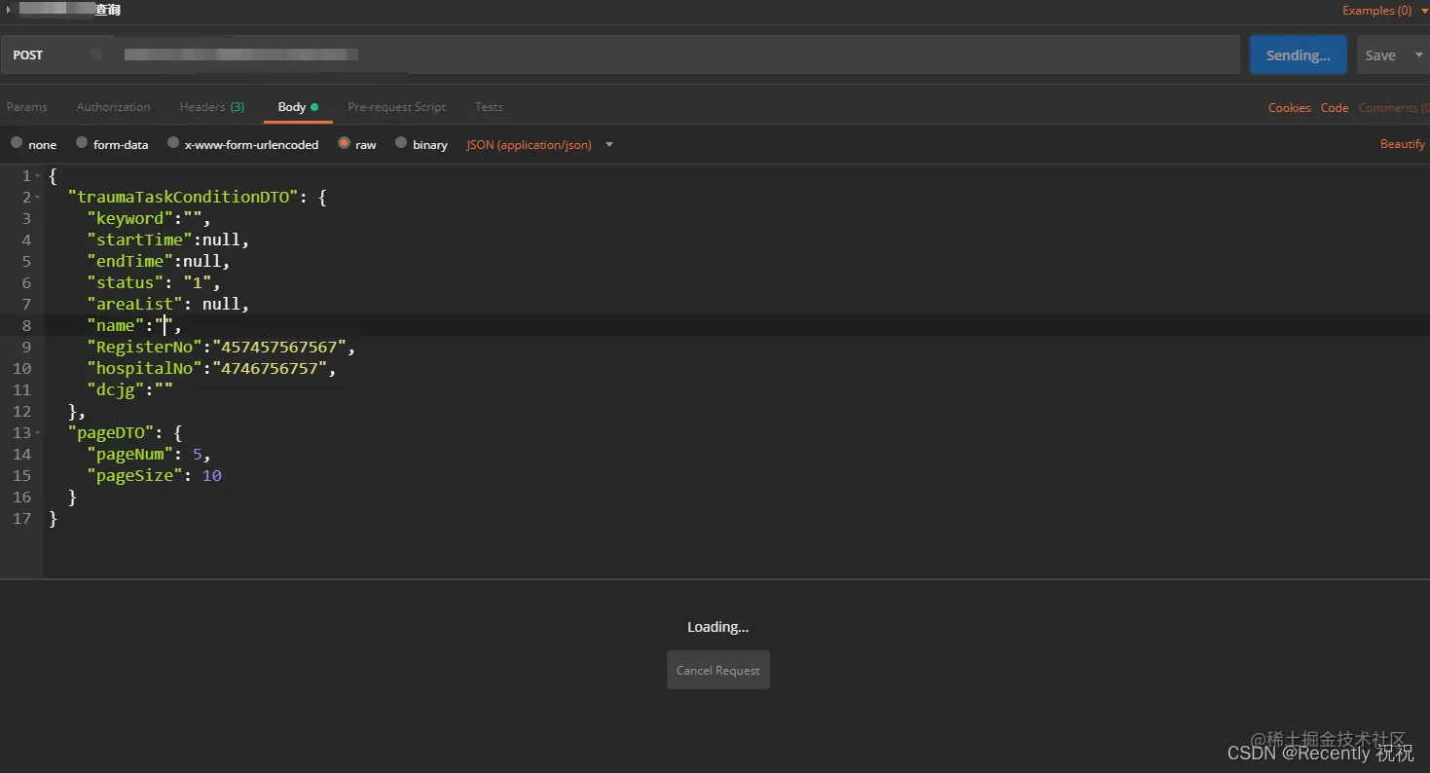Select the raw radio button
Screen dimensions: 1430x773
(x=344, y=143)
